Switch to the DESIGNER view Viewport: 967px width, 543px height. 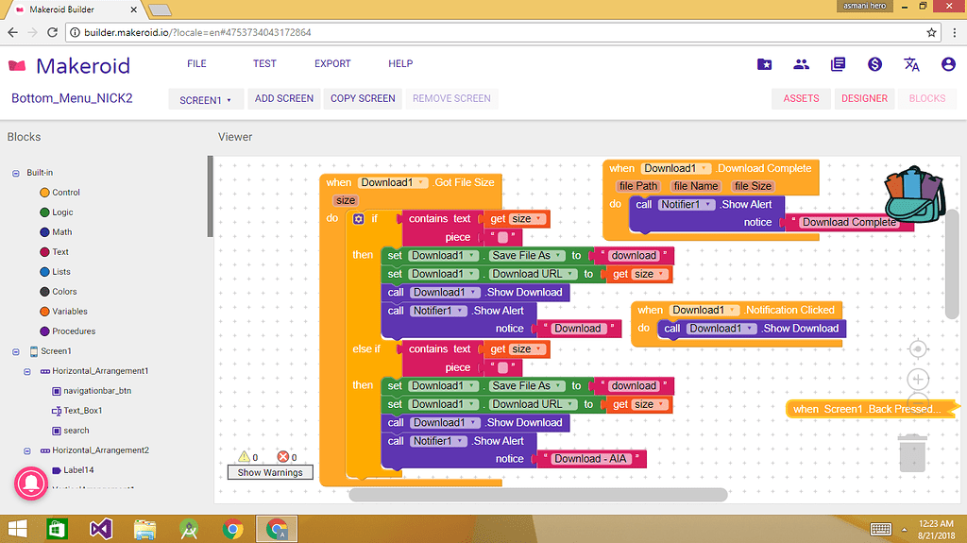(864, 98)
